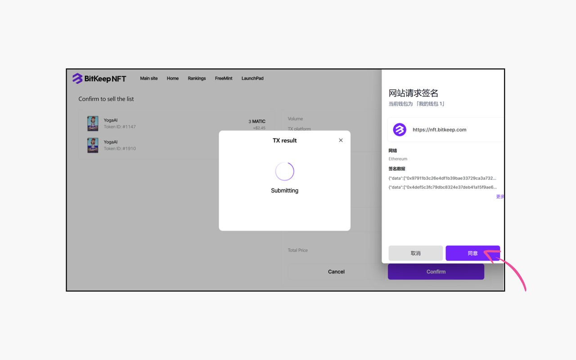
Task: Click the TX result dialog title
Action: pos(284,140)
